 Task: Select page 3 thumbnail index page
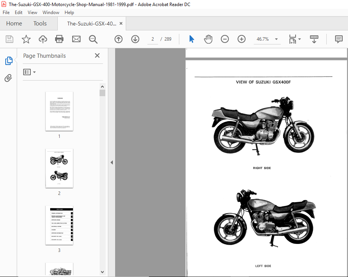tap(59, 225)
